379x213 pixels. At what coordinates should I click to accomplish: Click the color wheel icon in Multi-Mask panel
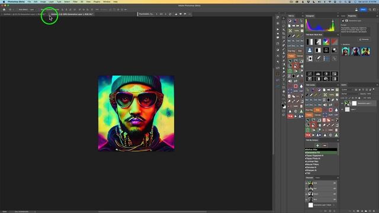coord(326,42)
